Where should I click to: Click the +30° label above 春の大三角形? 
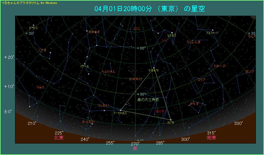[141, 94]
